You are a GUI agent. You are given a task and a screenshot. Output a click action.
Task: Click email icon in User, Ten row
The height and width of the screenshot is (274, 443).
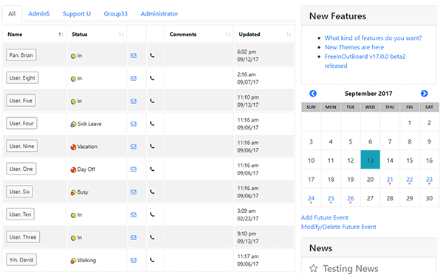click(x=134, y=215)
